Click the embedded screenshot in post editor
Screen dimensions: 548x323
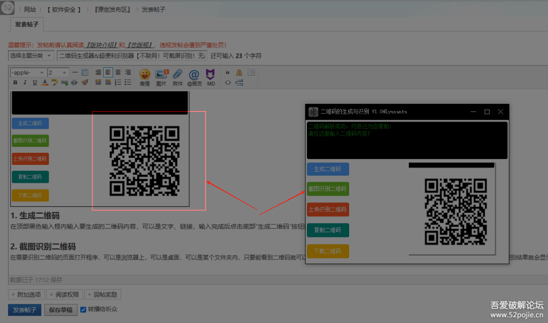(x=100, y=149)
